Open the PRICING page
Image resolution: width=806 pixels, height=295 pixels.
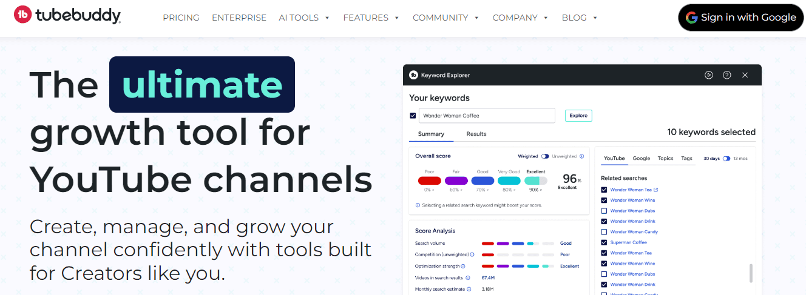(181, 18)
